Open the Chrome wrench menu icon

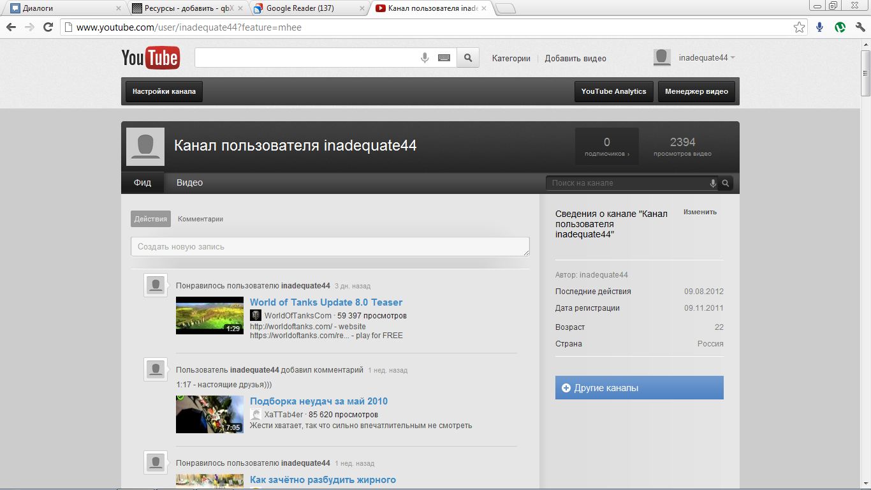[x=860, y=27]
